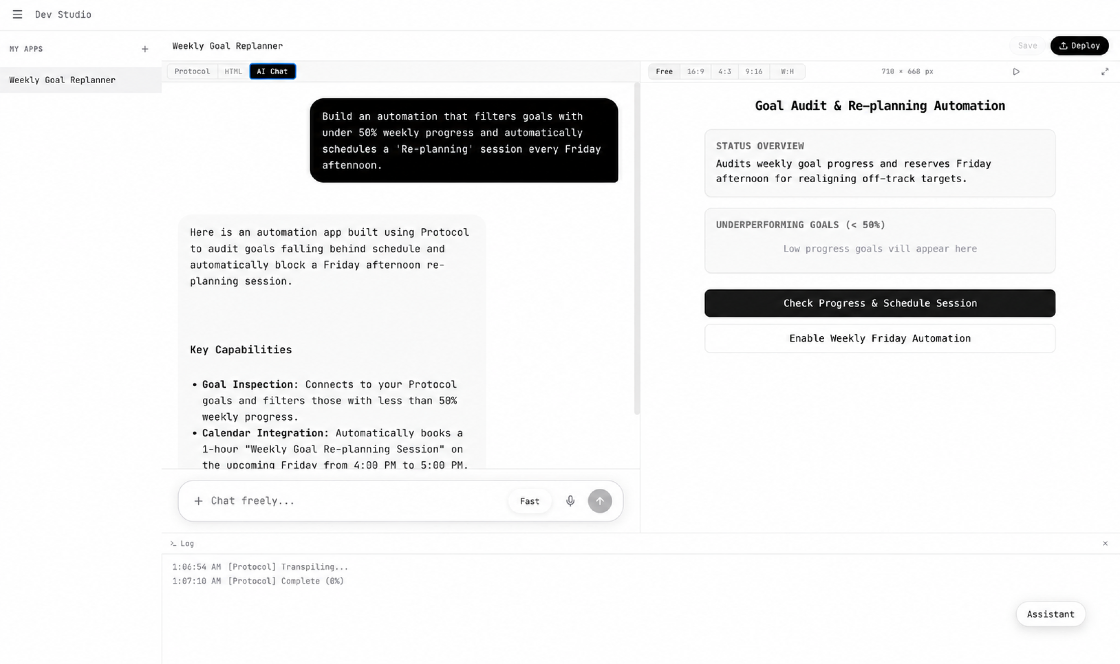This screenshot has width=1120, height=664.
Task: Click UNDERPERFORMING GOALS (< 50%) label
Action: [x=800, y=225]
